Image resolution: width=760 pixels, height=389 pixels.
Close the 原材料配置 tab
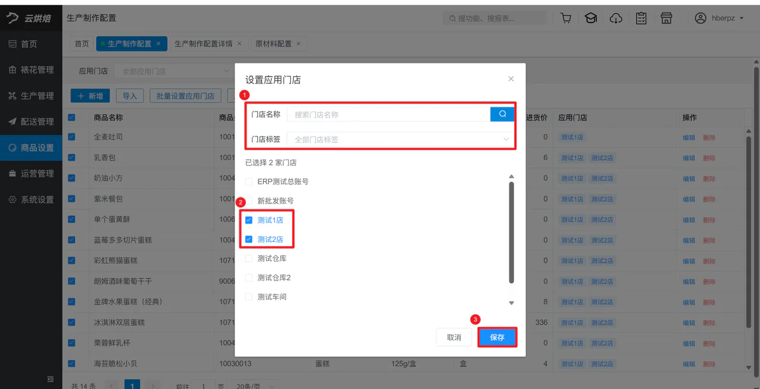click(x=298, y=43)
